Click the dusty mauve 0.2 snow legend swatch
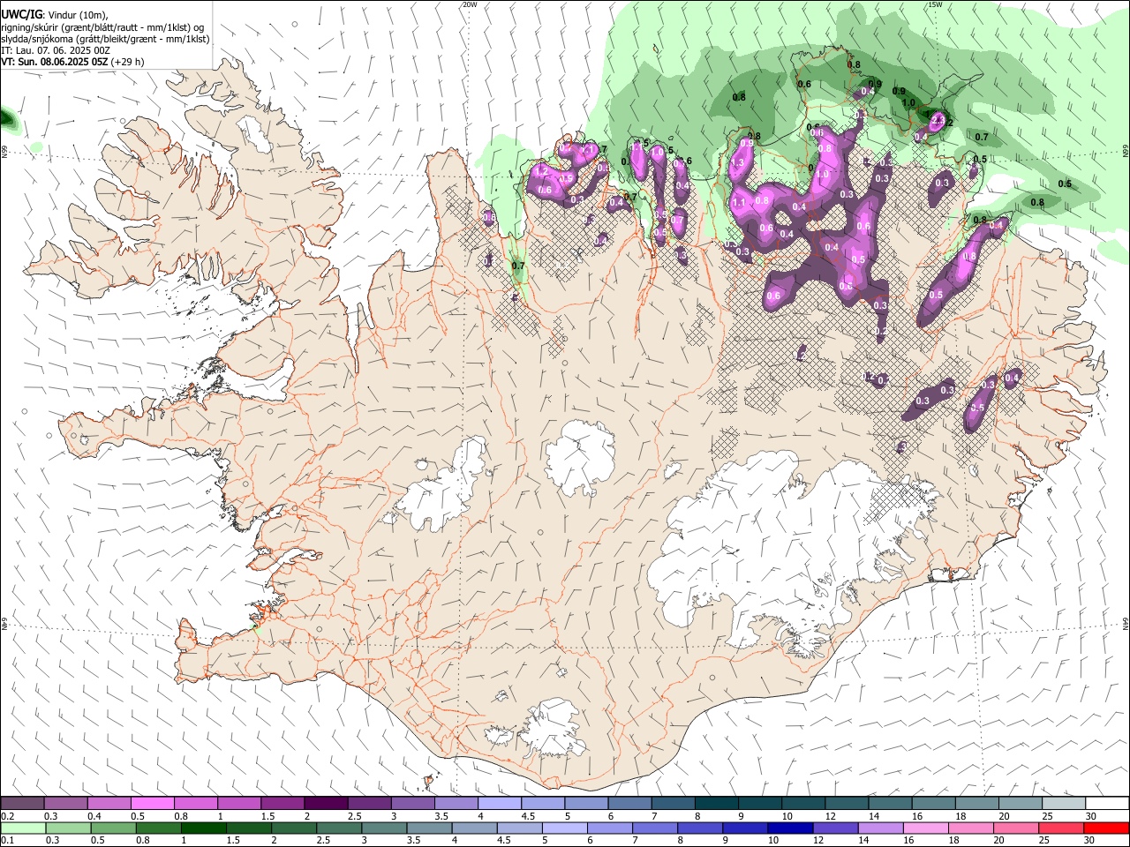1130x847 pixels. [x=23, y=804]
